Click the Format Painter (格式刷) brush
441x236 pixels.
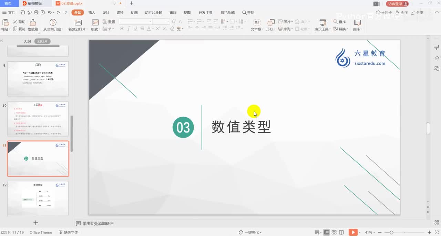click(33, 22)
